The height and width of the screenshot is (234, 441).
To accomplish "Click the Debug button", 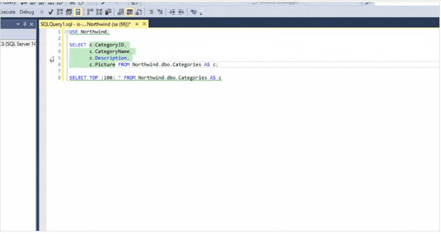I will [x=27, y=12].
